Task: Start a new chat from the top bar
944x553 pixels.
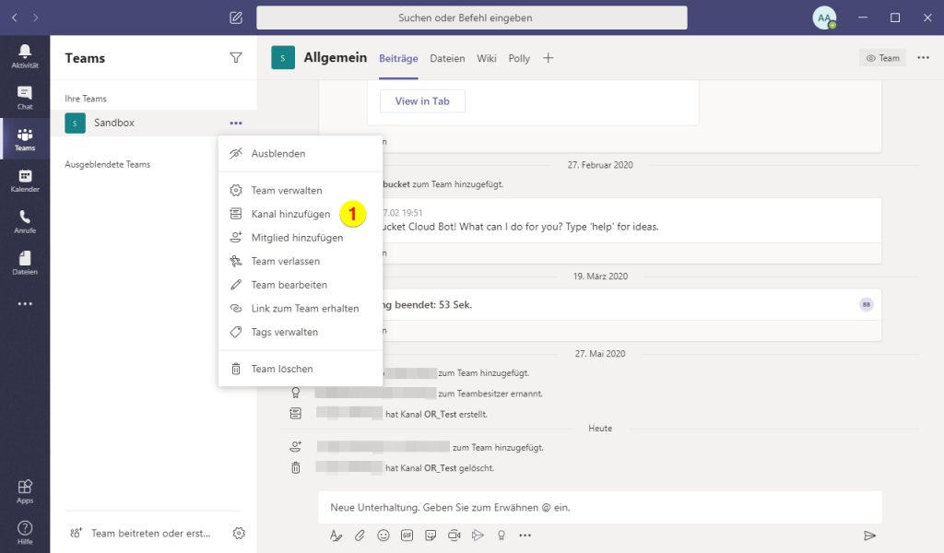Action: (235, 17)
